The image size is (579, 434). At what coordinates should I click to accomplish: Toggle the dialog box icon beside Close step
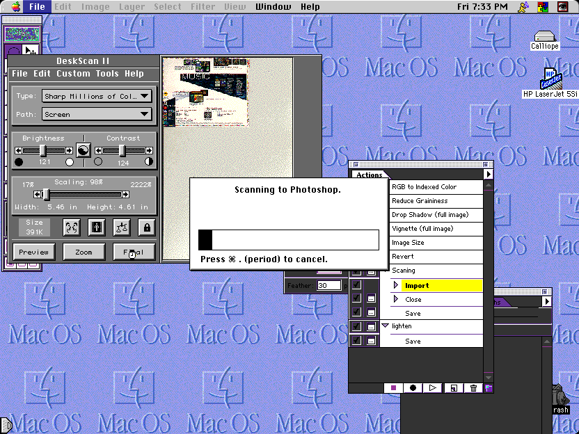coord(371,299)
